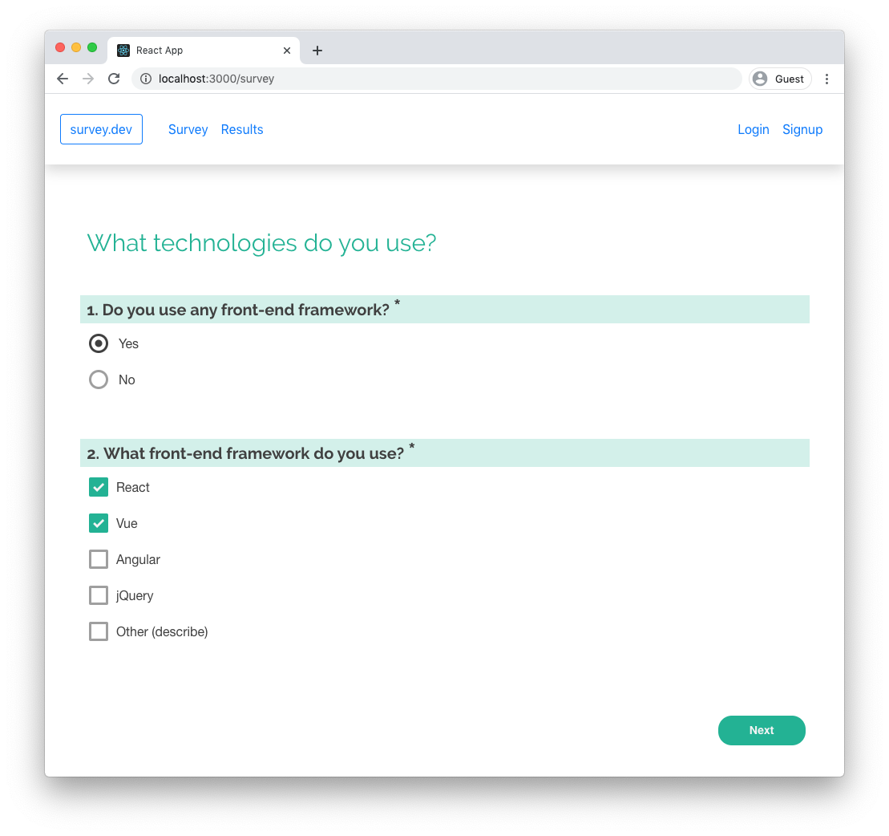Open the browser three-dot menu
Screen dimensions: 889x836
click(x=826, y=79)
